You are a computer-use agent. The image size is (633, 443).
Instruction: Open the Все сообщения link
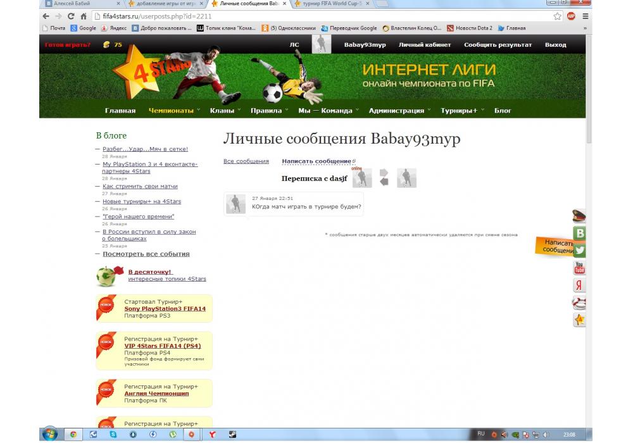click(246, 161)
